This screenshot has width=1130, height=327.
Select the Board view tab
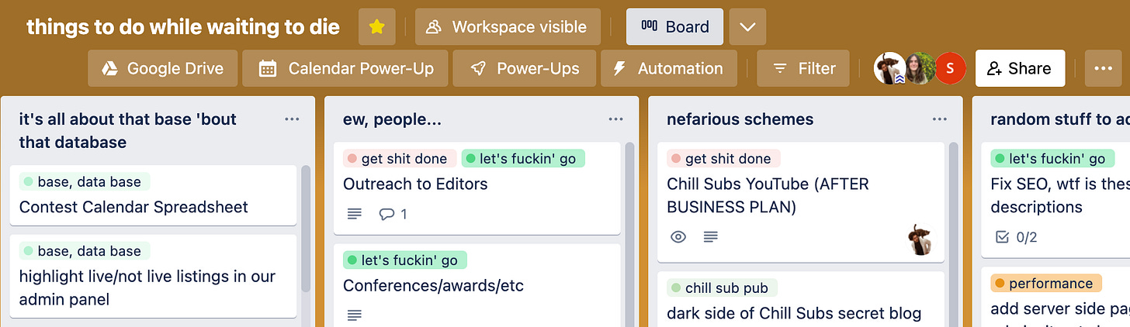pyautogui.click(x=675, y=27)
